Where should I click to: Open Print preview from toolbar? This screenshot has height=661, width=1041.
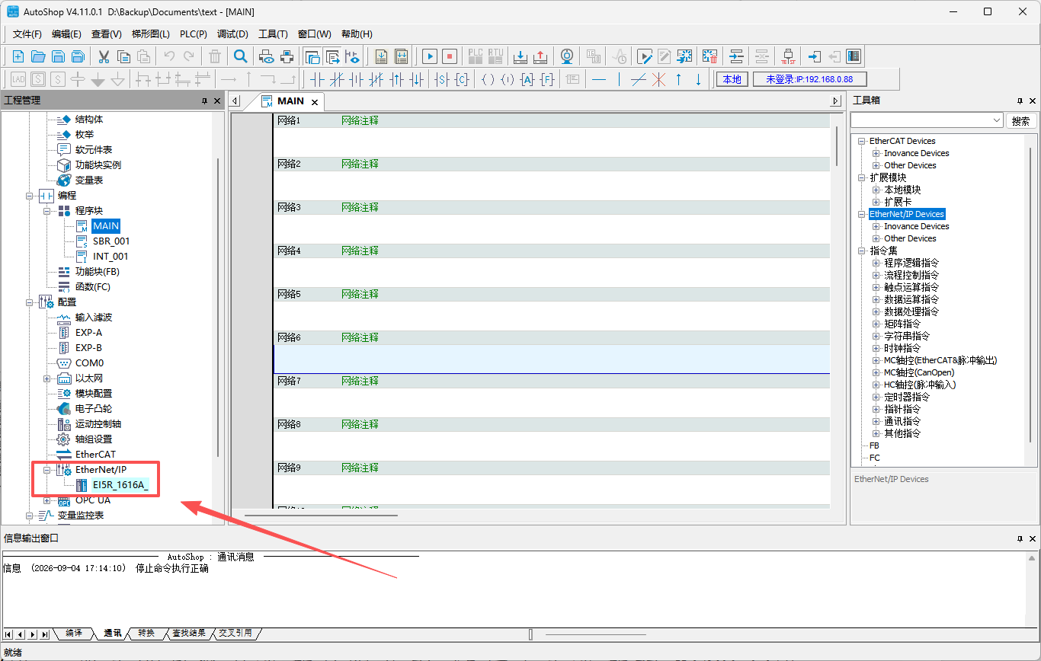tap(266, 56)
